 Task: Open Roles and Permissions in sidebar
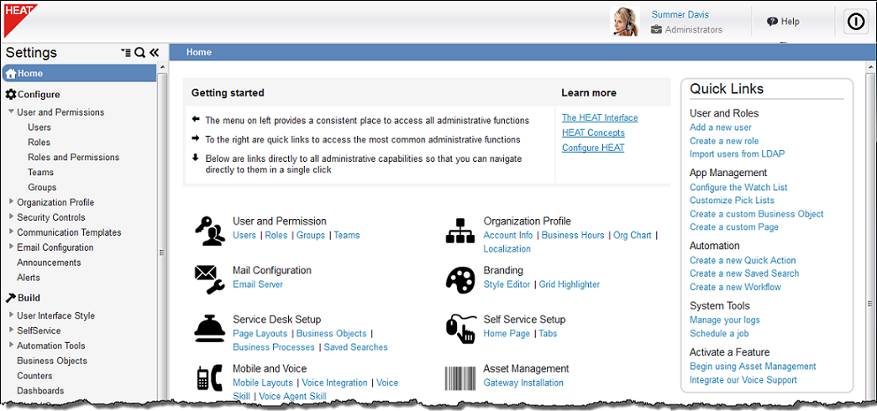pos(73,158)
